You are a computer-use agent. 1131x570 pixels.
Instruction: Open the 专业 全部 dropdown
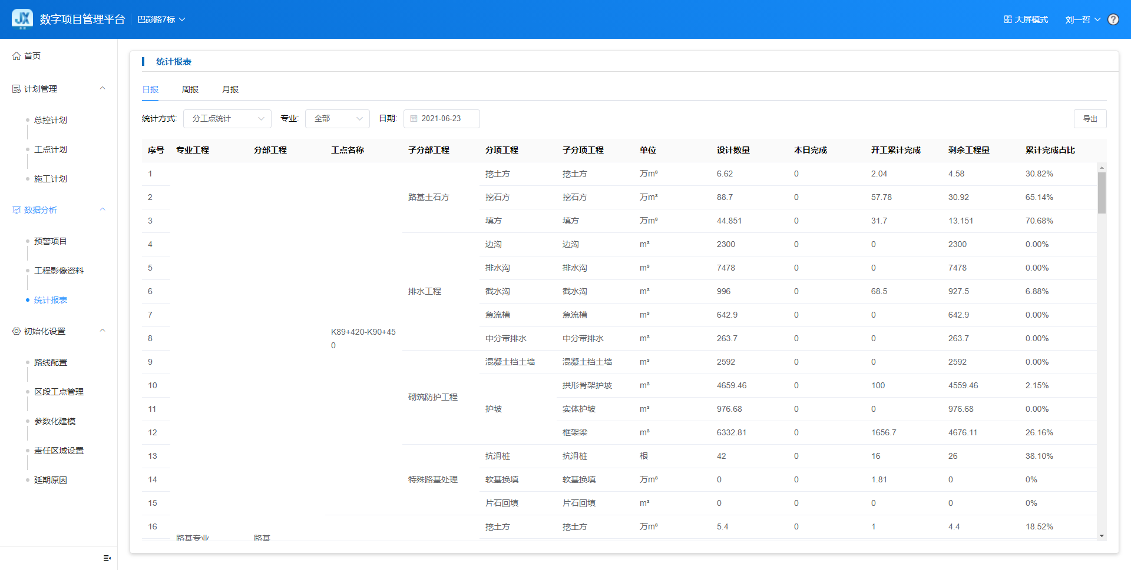[x=337, y=119]
